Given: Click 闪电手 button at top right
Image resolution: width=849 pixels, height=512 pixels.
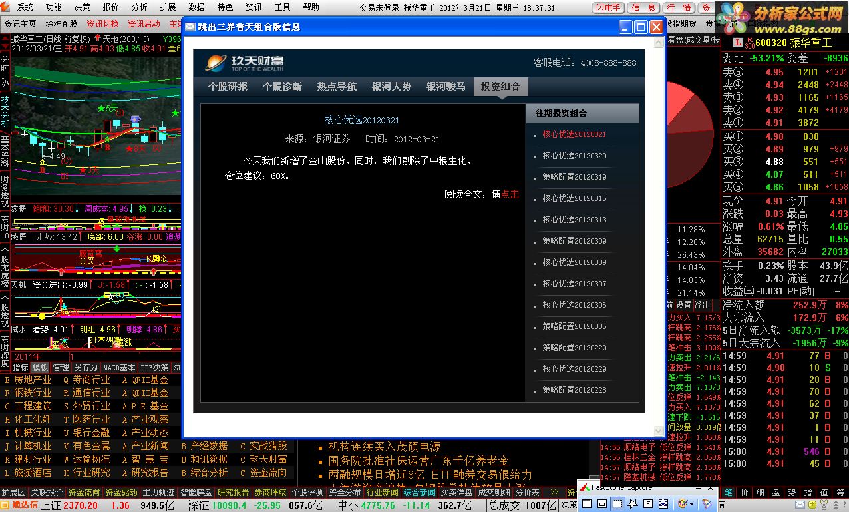Looking at the screenshot, I should pyautogui.click(x=608, y=8).
